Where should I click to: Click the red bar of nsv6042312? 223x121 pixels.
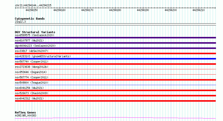[115, 101]
